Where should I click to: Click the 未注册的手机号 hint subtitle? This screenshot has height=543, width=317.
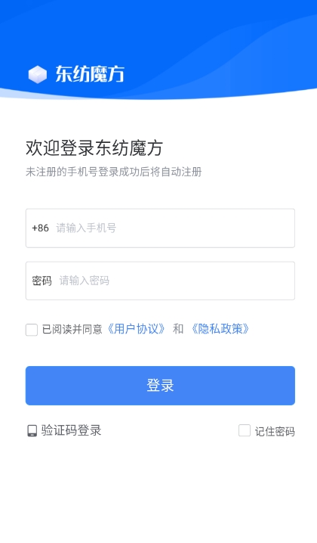tap(114, 172)
